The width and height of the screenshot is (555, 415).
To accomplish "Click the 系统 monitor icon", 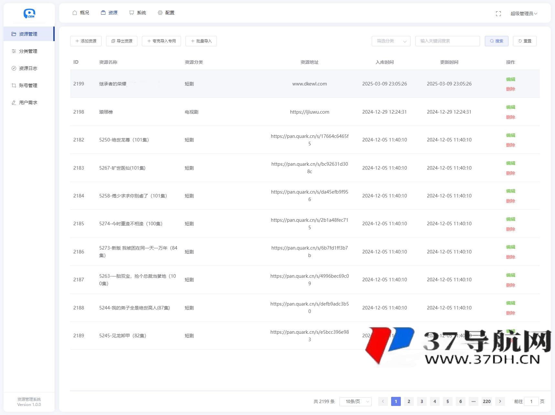I will [x=131, y=13].
